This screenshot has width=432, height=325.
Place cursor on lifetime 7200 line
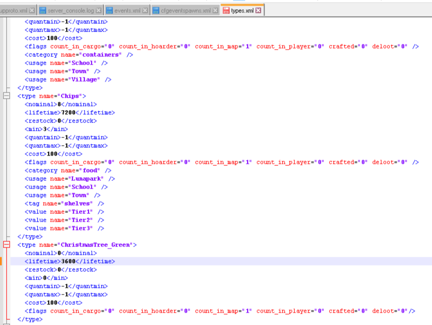(70, 113)
